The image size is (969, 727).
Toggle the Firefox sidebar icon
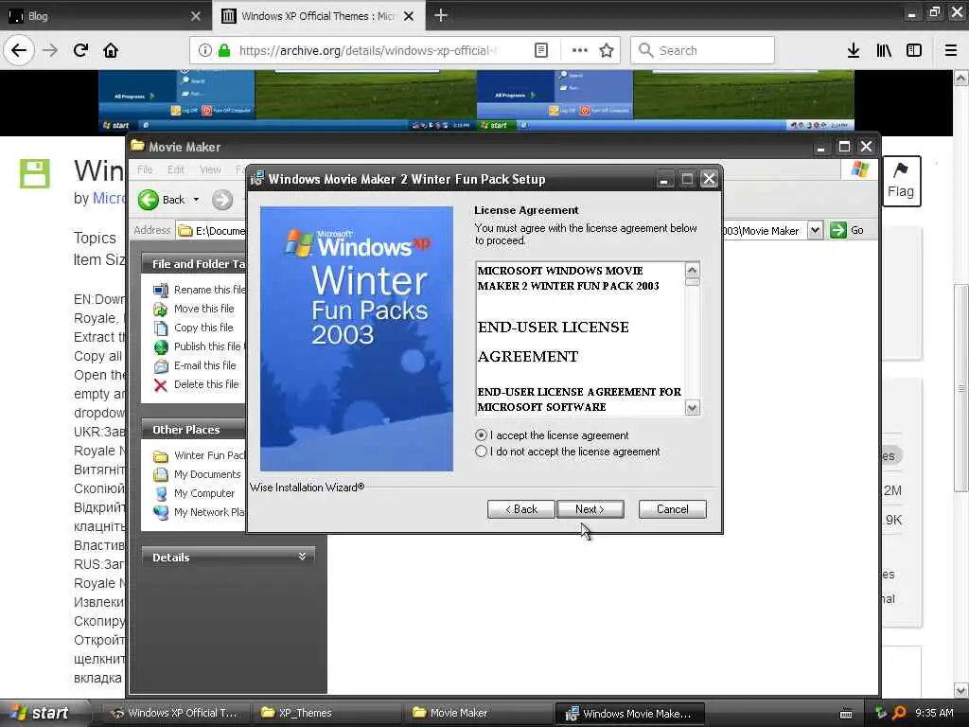(914, 50)
